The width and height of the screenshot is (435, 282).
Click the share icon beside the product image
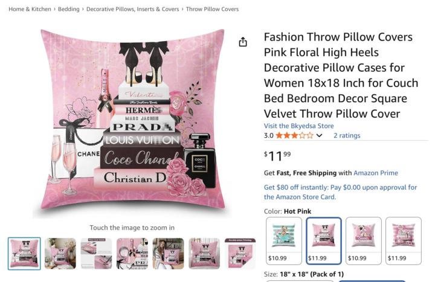(243, 42)
